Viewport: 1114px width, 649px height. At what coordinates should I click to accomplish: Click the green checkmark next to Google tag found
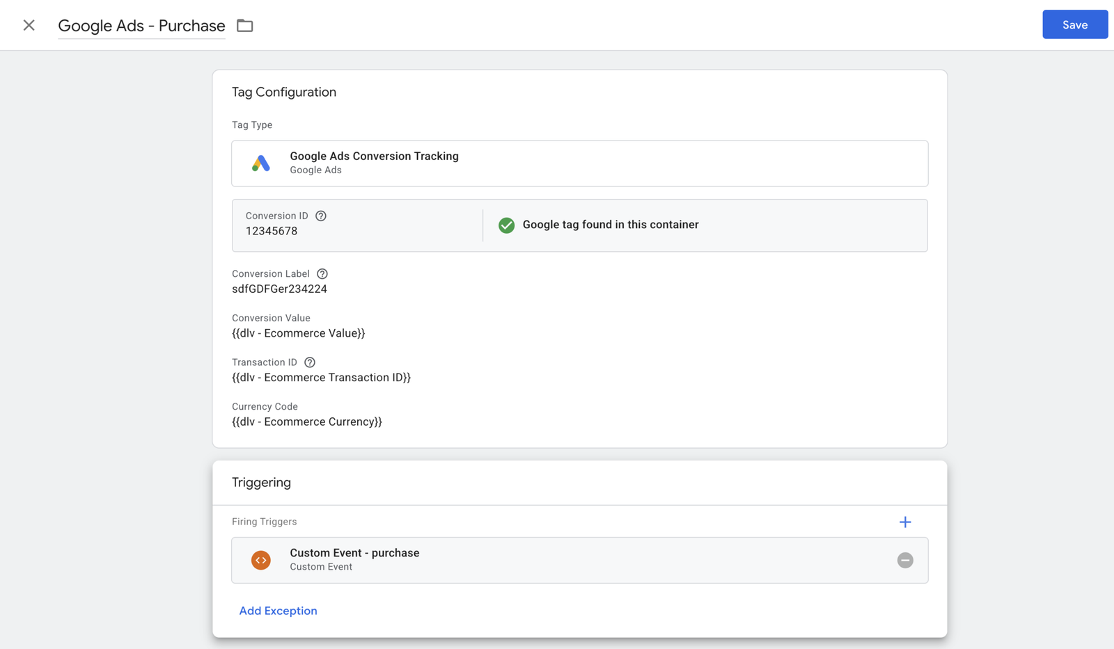click(506, 225)
